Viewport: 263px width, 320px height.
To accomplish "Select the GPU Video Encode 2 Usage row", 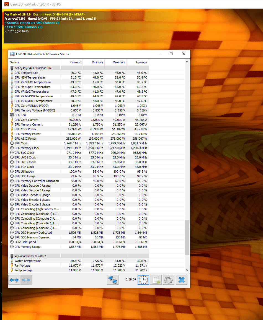I will [x=79, y=204].
